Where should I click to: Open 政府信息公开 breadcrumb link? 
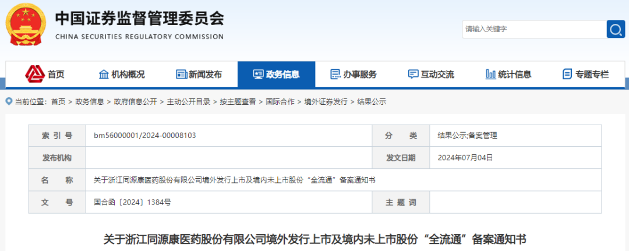pos(135,102)
